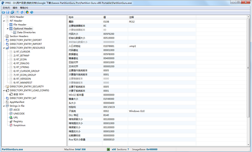The height and width of the screenshot is (152, 252).
Task: Click the save all toolbar icon
Action: [12, 12]
